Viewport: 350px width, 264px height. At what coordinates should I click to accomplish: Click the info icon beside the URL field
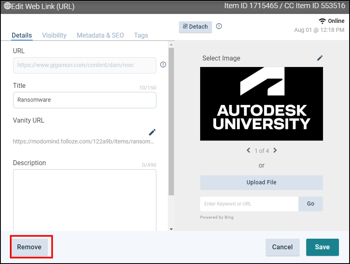pyautogui.click(x=163, y=65)
